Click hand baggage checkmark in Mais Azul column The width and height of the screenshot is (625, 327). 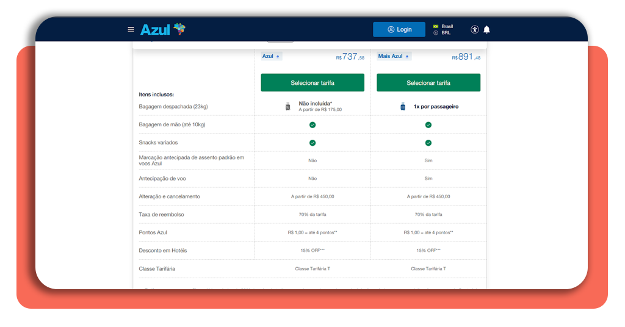pyautogui.click(x=428, y=124)
